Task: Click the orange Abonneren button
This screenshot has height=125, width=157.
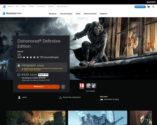Action: click(x=39, y=87)
